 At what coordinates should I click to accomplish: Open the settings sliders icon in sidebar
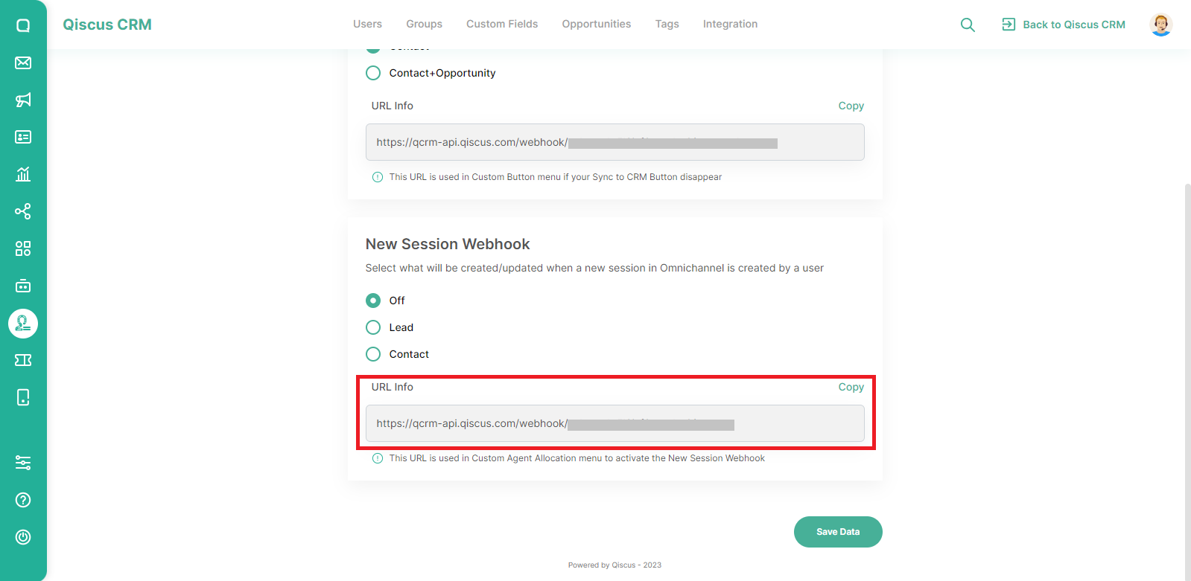pos(23,463)
